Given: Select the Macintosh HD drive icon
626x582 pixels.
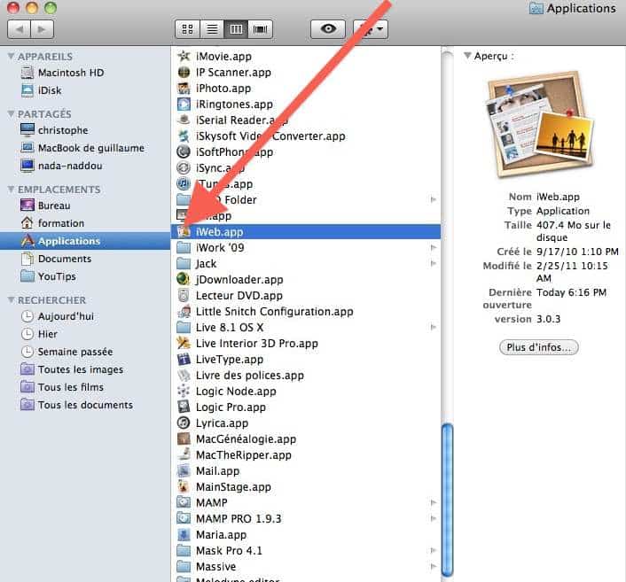Looking at the screenshot, I should click(x=27, y=73).
